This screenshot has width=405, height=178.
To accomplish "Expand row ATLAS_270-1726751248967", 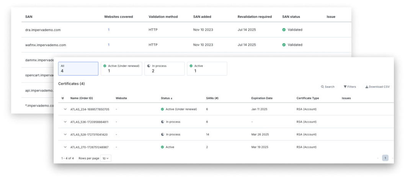I will tap(65, 147).
